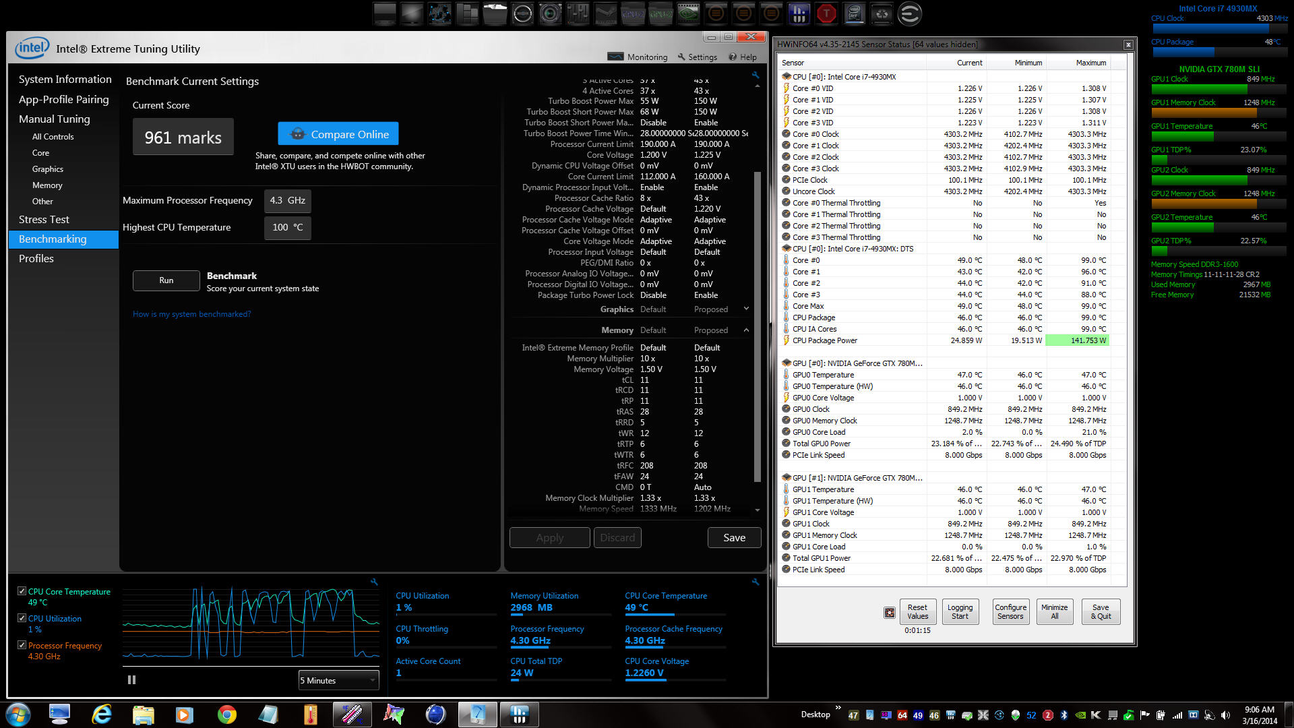Open Other tuning sub-item
The width and height of the screenshot is (1294, 728).
tap(42, 201)
